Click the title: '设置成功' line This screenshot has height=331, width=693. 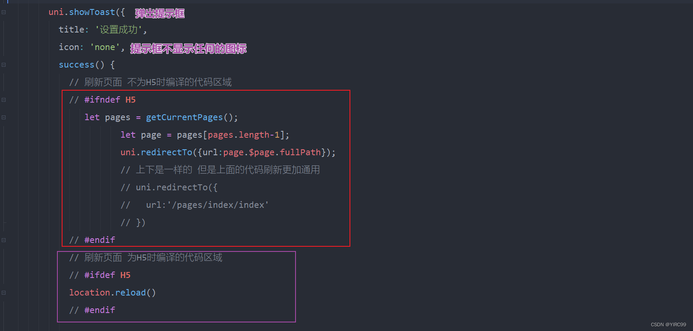pyautogui.click(x=103, y=30)
